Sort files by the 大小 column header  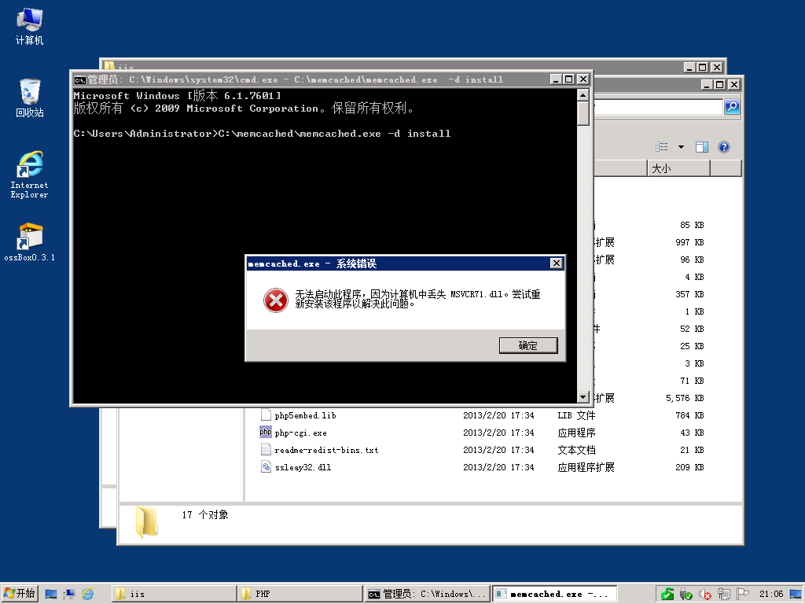point(678,168)
